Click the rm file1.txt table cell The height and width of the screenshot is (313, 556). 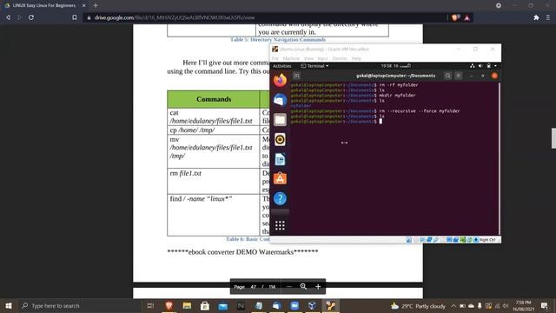[x=214, y=181]
